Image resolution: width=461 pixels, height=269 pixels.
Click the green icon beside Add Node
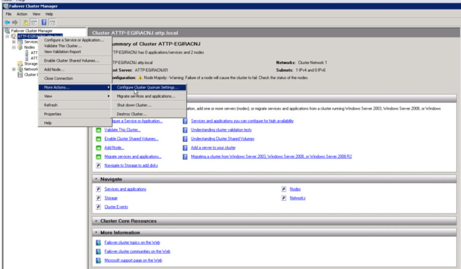[x=98, y=148]
